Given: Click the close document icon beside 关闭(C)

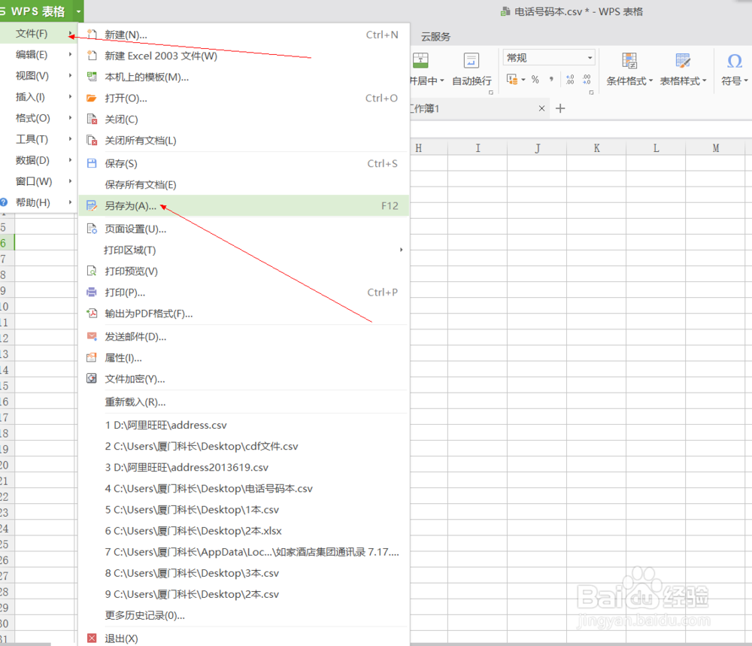Looking at the screenshot, I should pyautogui.click(x=92, y=119).
